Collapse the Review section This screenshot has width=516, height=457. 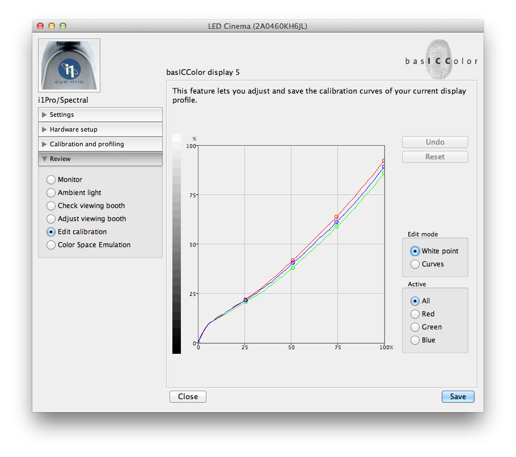tap(100, 159)
